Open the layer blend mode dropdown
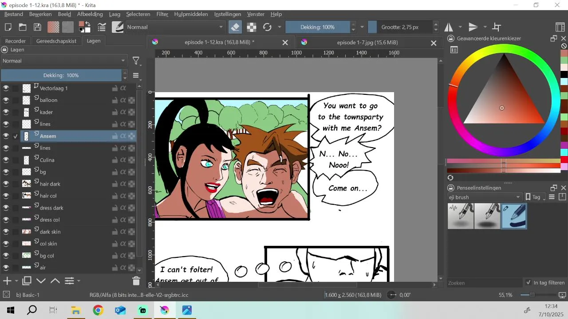This screenshot has height=319, width=568. tap(64, 61)
